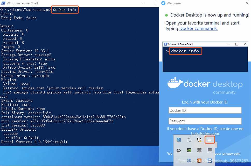
Task: Click the 'Stopped: 0' line
Action: click(13, 43)
